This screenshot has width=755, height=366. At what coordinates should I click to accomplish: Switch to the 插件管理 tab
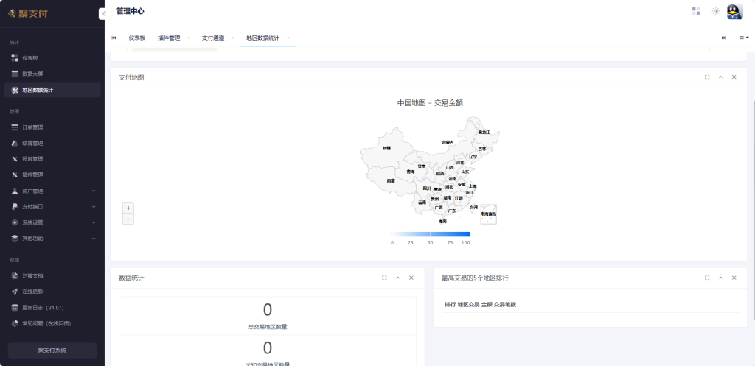click(169, 38)
